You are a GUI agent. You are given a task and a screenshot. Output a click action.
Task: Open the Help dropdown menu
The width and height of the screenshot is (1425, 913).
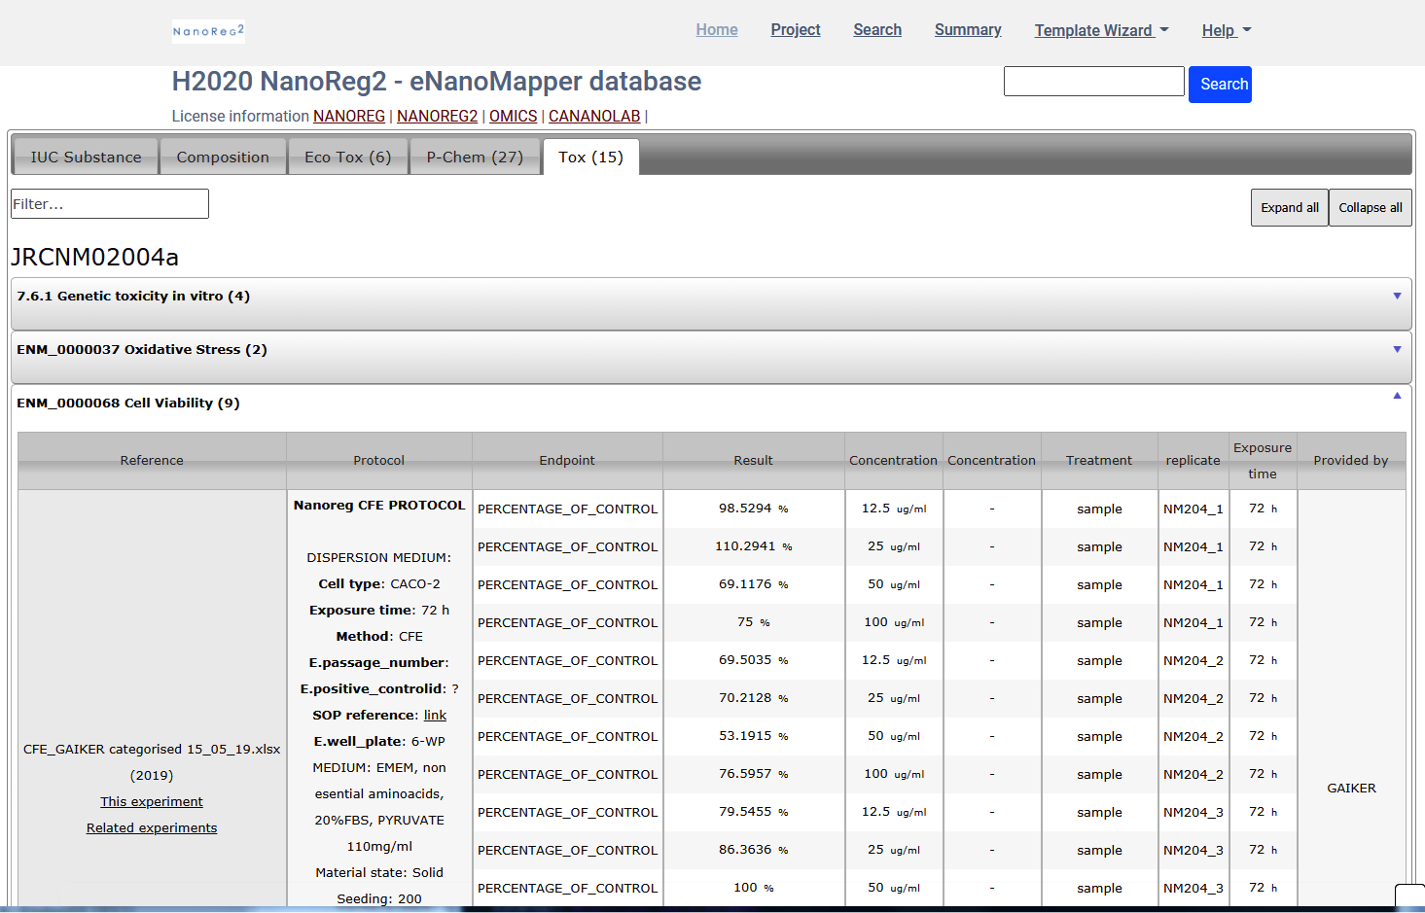[1226, 30]
